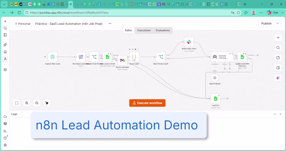Click the tidy up workflow broom icon
286x151 pixels.
pyautogui.click(x=47, y=103)
